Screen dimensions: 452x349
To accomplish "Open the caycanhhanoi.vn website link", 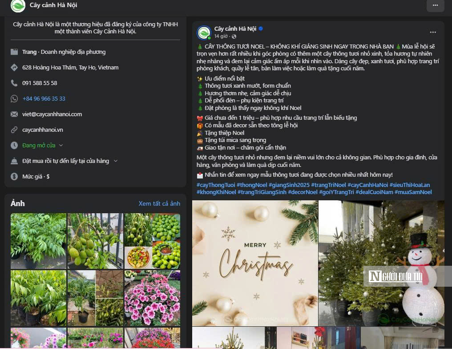I will click(43, 130).
